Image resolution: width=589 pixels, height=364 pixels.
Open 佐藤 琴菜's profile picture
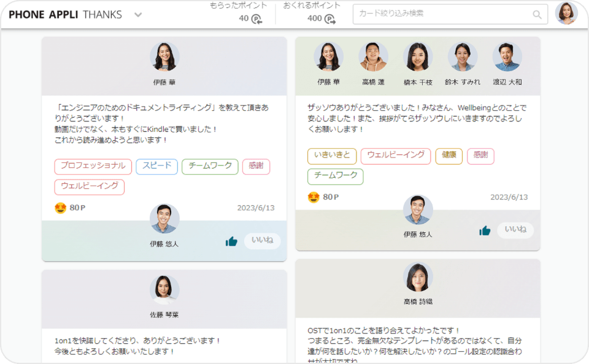pos(164,290)
